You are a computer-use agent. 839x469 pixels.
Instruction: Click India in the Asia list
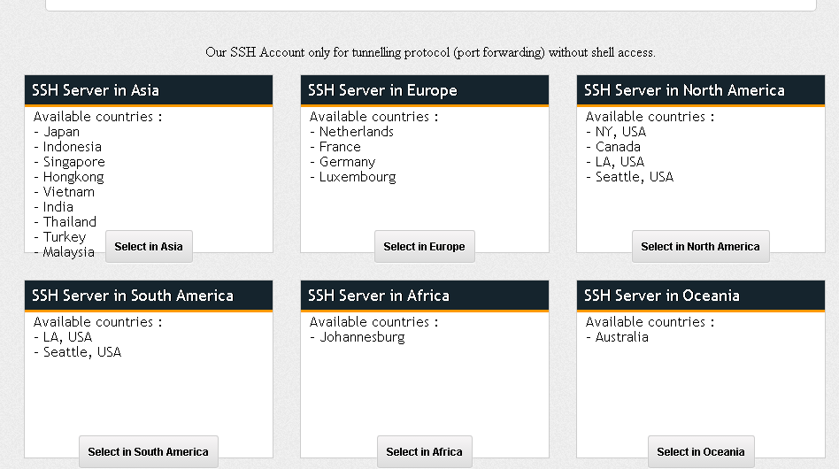58,207
